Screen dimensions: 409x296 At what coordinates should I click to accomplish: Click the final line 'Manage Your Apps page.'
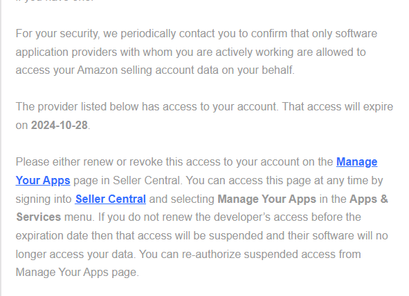pyautogui.click(x=78, y=273)
